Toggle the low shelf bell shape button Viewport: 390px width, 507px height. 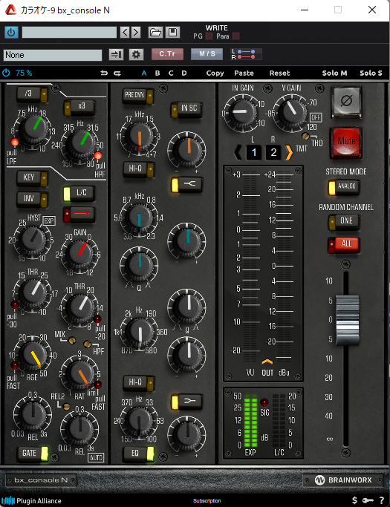[187, 402]
